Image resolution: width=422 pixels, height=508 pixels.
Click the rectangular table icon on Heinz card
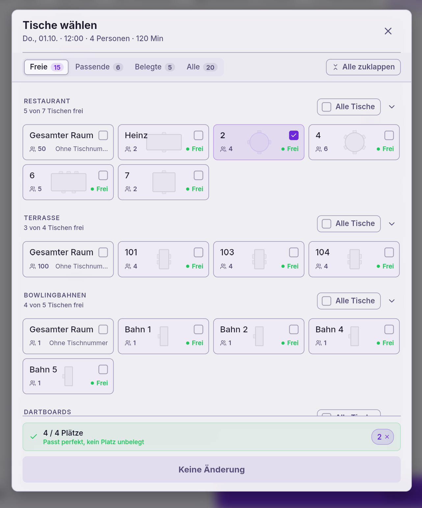click(164, 142)
